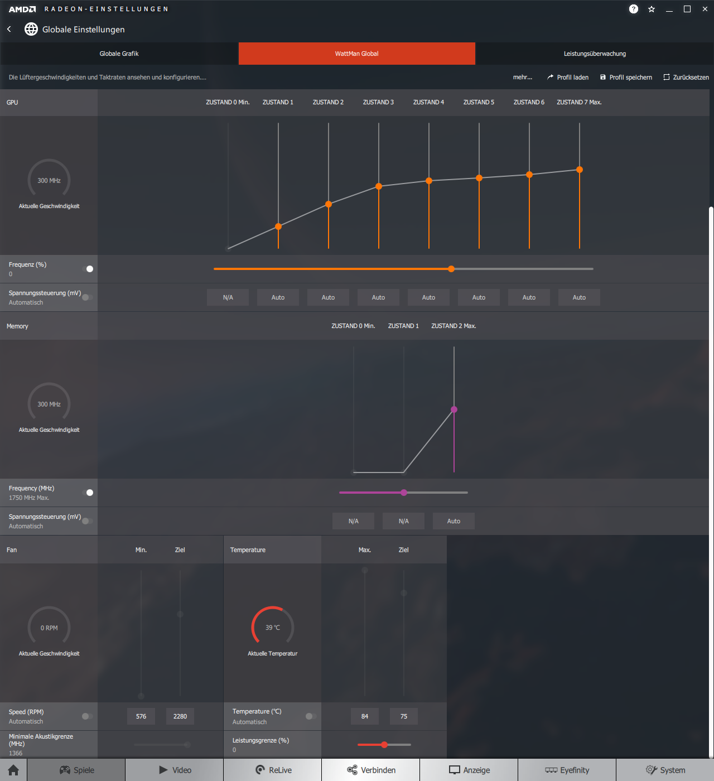Open the System section label
714x781 pixels.
[673, 770]
